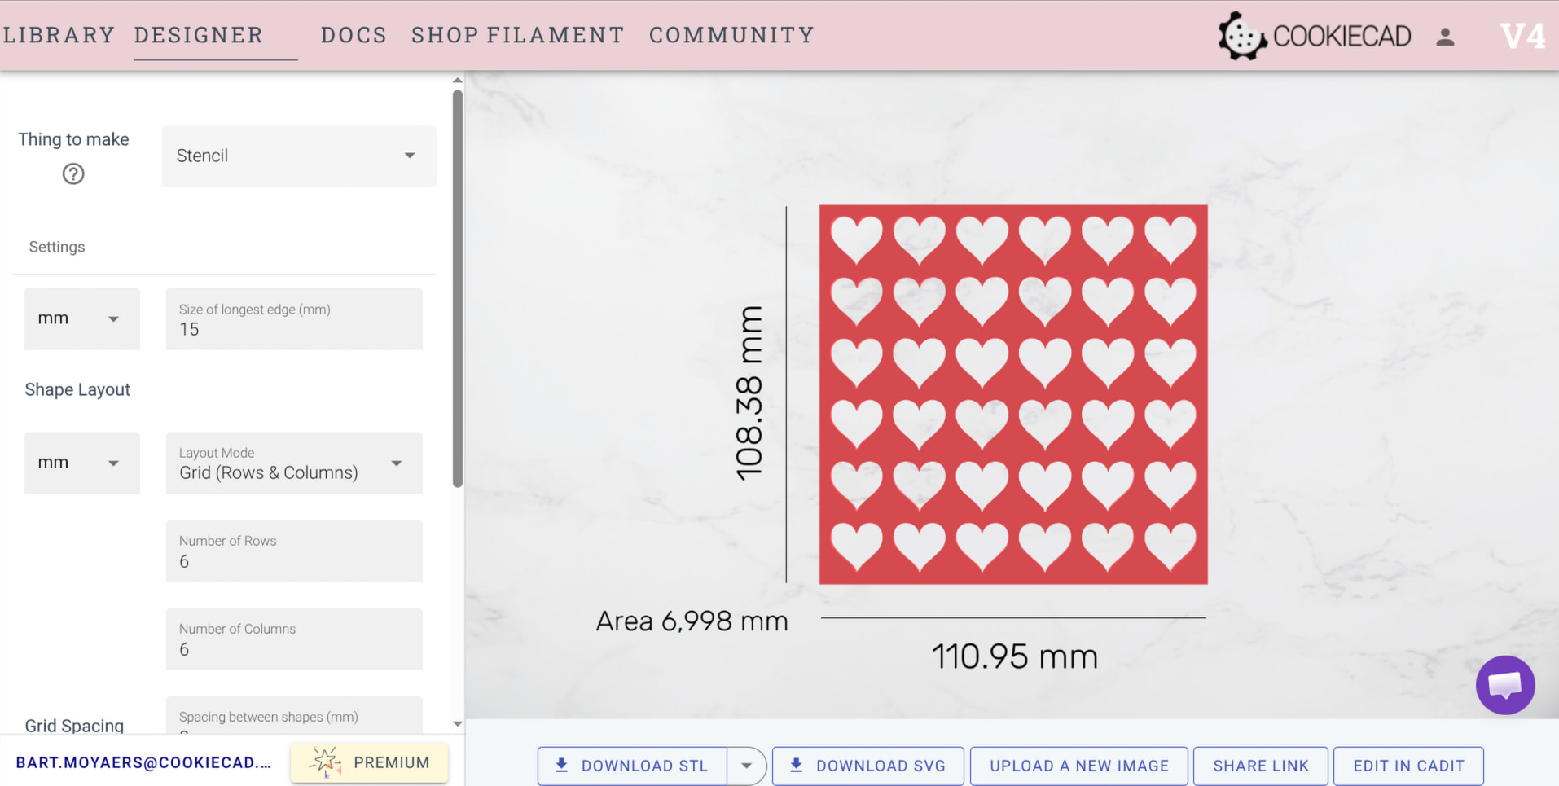Viewport: 1559px width, 786px height.
Task: Click the help question mark icon
Action: (x=73, y=173)
